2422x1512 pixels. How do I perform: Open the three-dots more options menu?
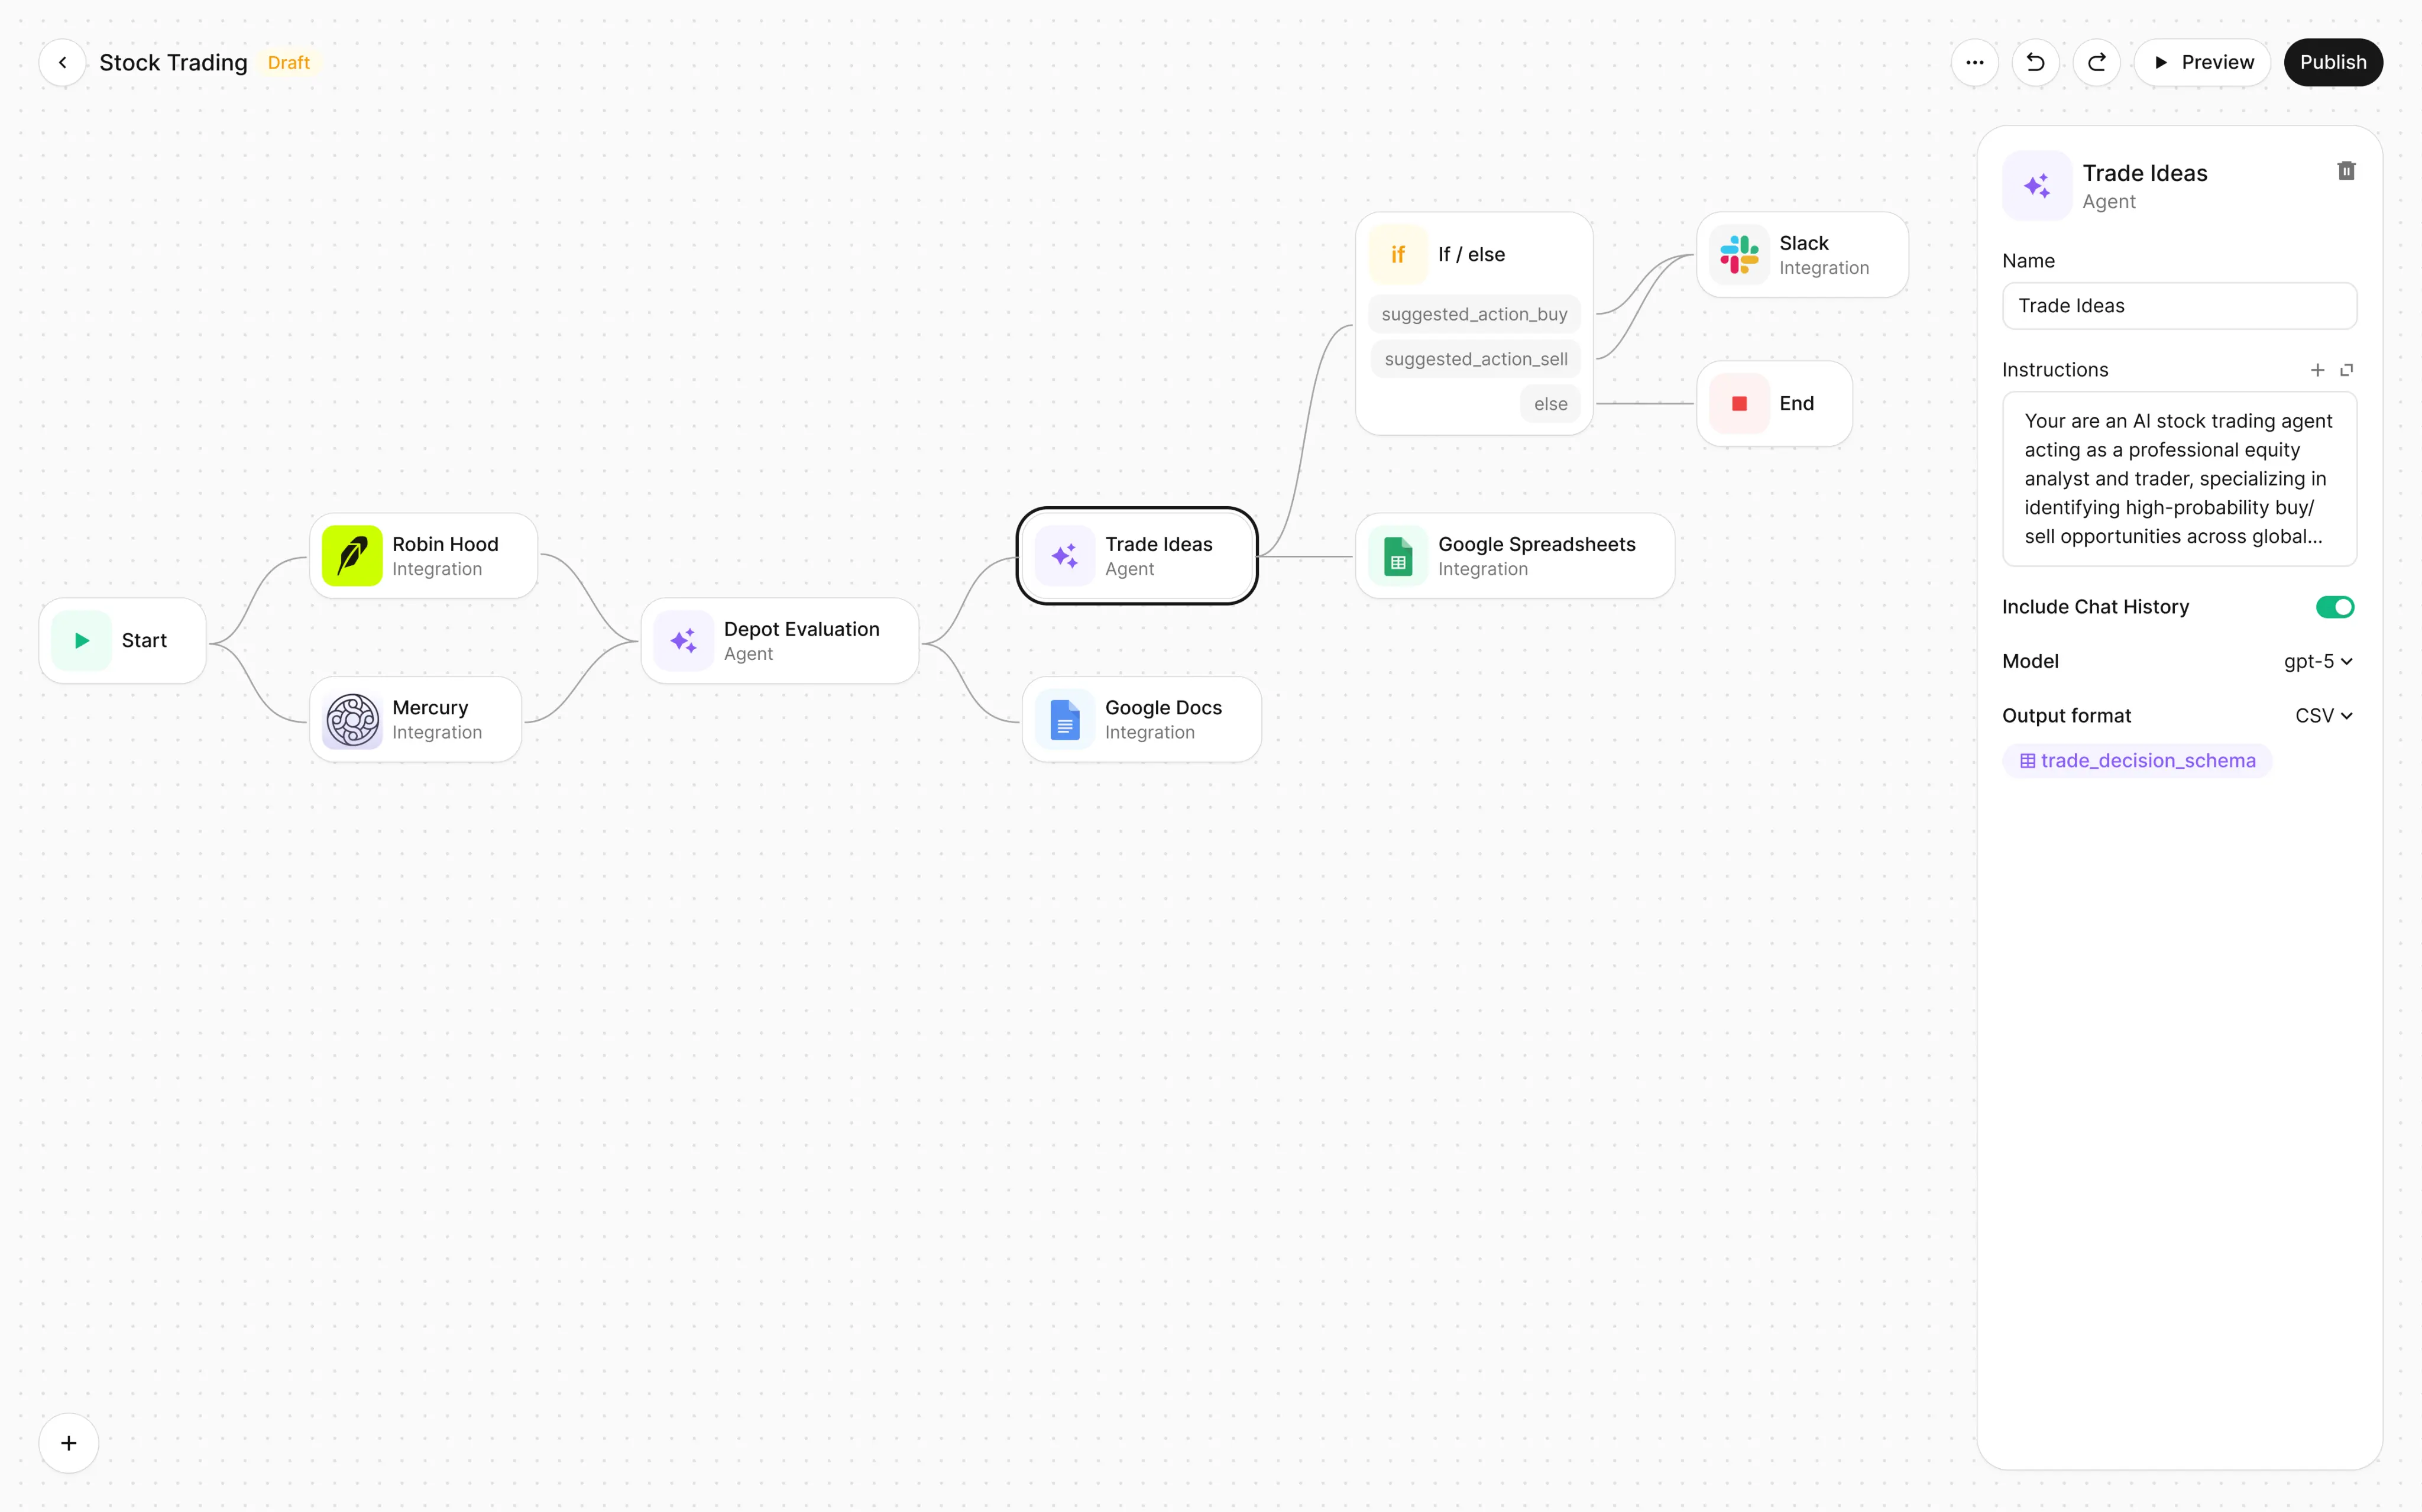pos(1974,62)
